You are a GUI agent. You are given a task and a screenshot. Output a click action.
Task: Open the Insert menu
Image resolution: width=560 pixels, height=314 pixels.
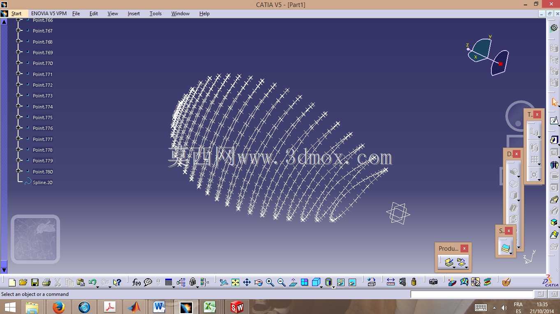pyautogui.click(x=134, y=14)
